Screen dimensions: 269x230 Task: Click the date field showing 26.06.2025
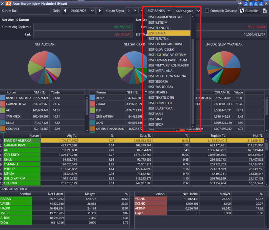[79, 11]
